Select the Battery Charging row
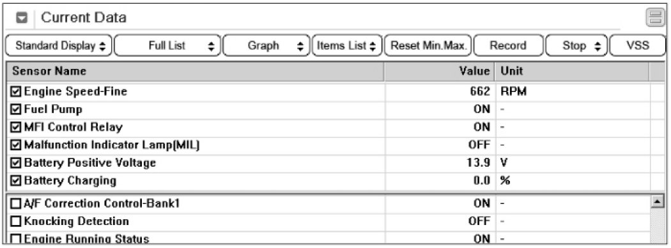The image size is (671, 248). (328, 181)
